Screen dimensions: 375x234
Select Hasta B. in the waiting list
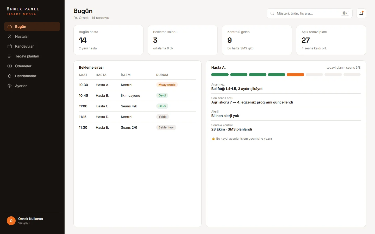click(137, 95)
